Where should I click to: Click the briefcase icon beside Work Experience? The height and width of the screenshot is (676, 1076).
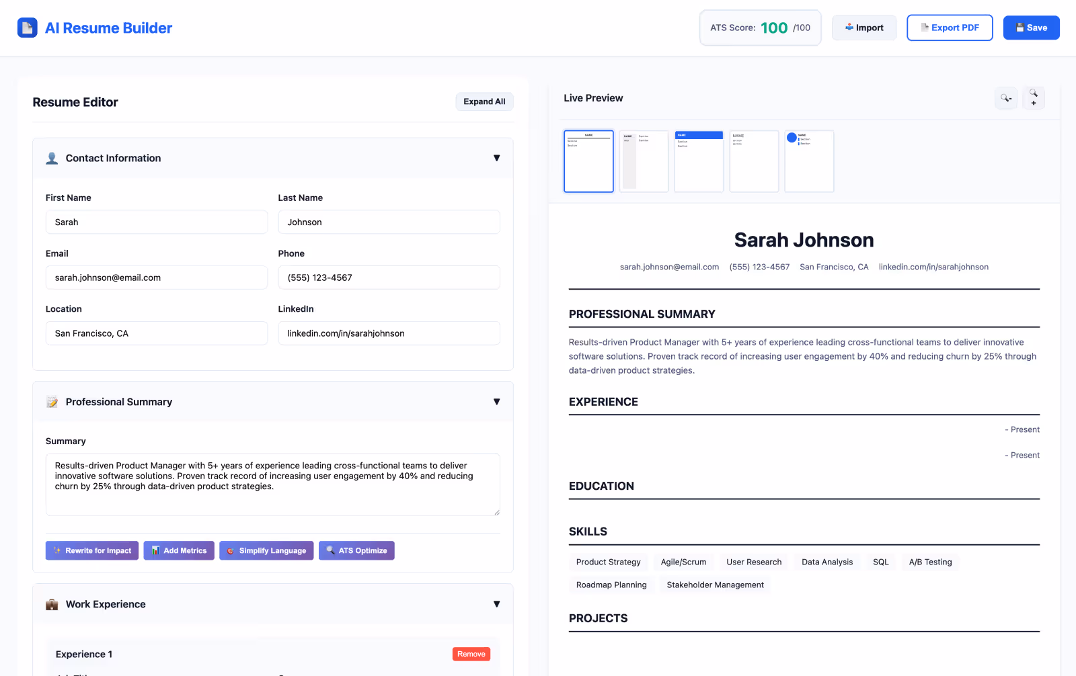pos(52,604)
